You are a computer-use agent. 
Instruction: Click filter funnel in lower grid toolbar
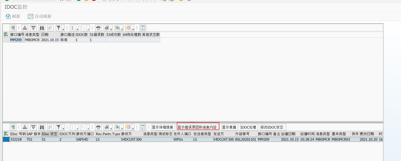point(59,127)
